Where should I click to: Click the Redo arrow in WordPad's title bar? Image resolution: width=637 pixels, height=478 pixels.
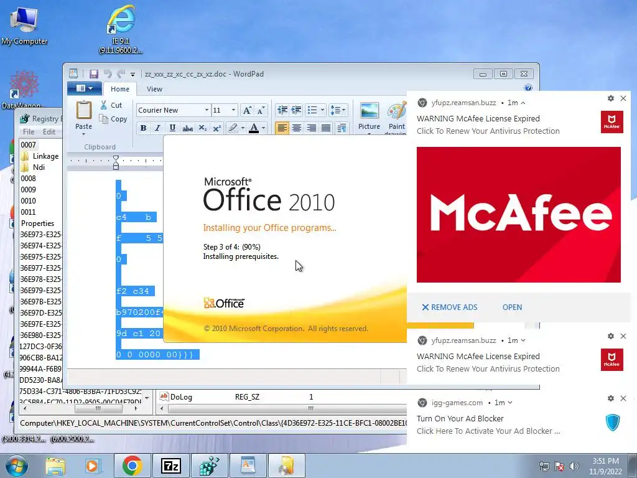[x=121, y=74]
